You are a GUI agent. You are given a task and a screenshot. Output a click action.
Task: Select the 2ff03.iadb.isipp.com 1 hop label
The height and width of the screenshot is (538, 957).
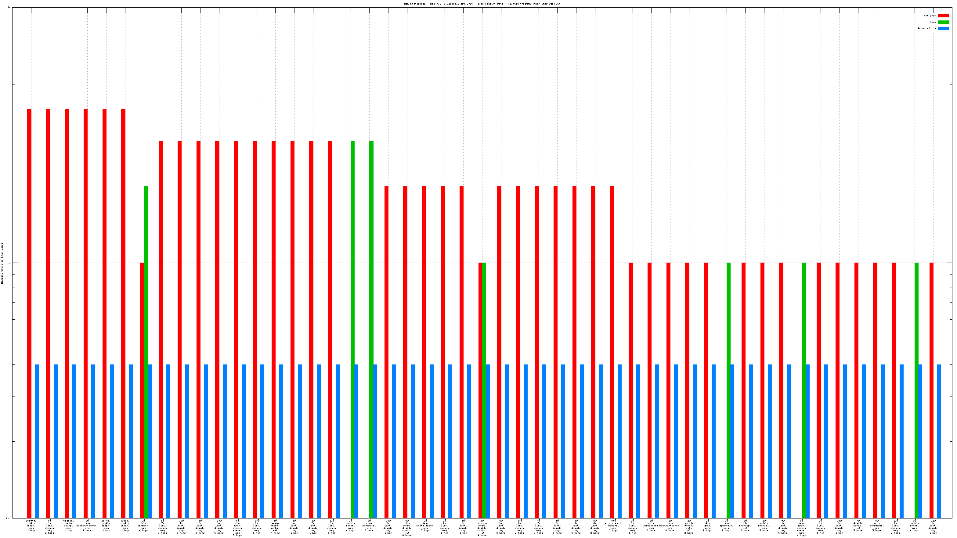(106, 525)
